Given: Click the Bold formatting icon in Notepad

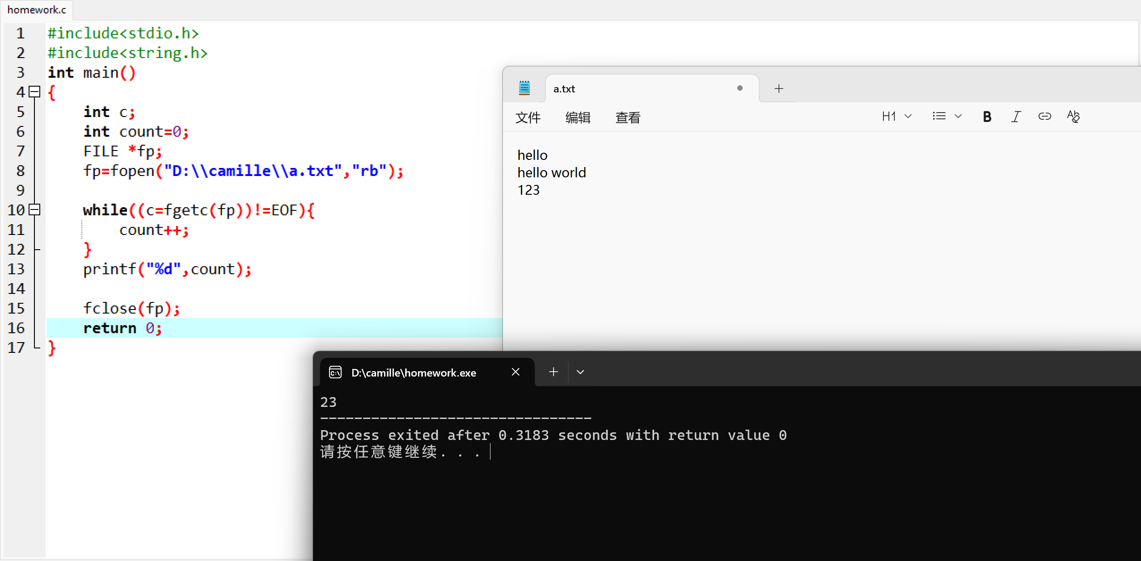Looking at the screenshot, I should pyautogui.click(x=987, y=117).
